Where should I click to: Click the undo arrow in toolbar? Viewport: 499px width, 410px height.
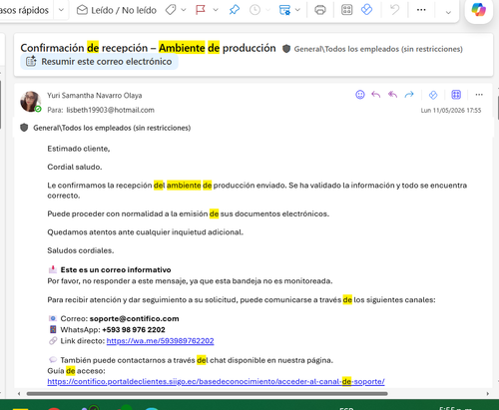click(x=394, y=10)
